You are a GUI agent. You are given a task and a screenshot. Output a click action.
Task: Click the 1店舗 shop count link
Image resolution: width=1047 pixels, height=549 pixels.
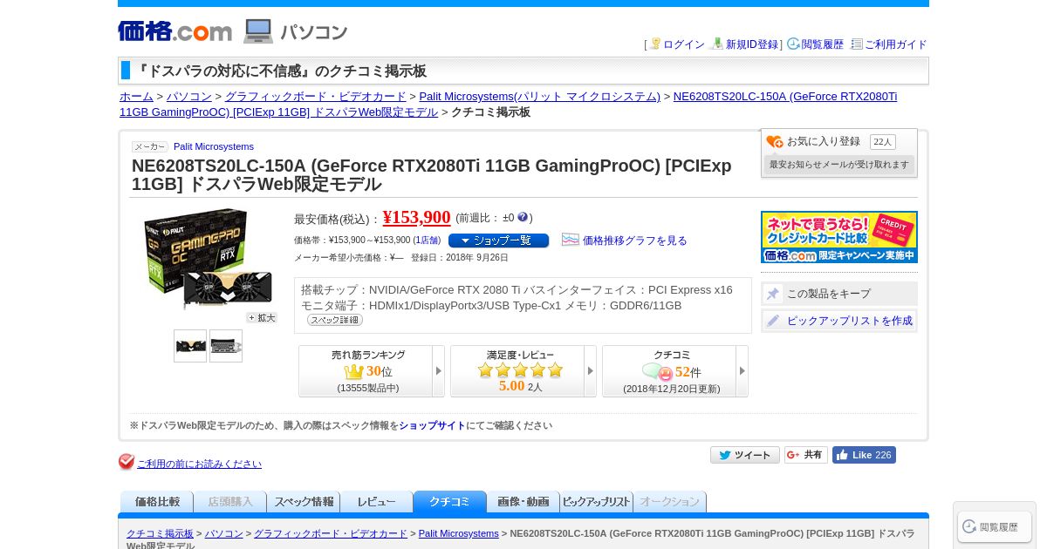coord(427,241)
